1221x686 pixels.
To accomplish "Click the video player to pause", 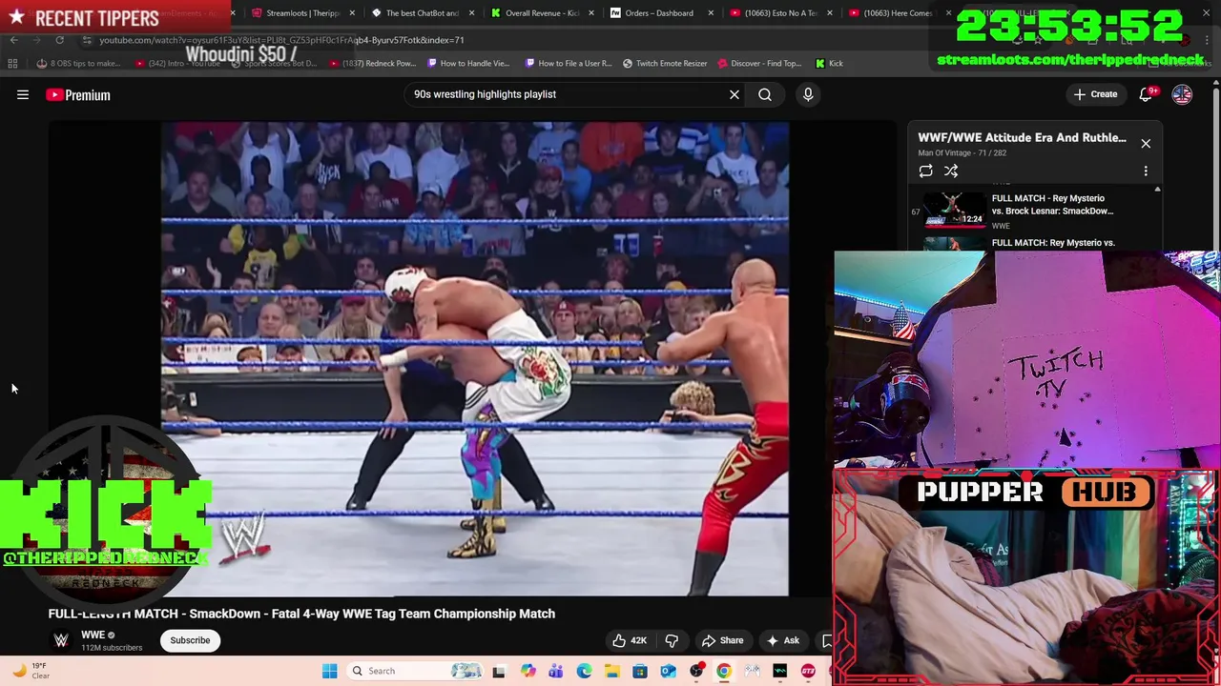I will click(474, 358).
